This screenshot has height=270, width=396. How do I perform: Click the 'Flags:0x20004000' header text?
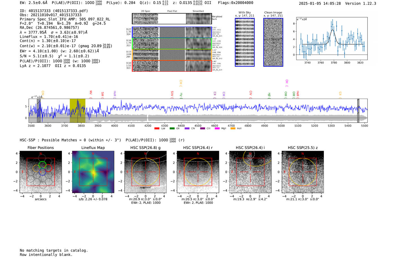point(236,3)
